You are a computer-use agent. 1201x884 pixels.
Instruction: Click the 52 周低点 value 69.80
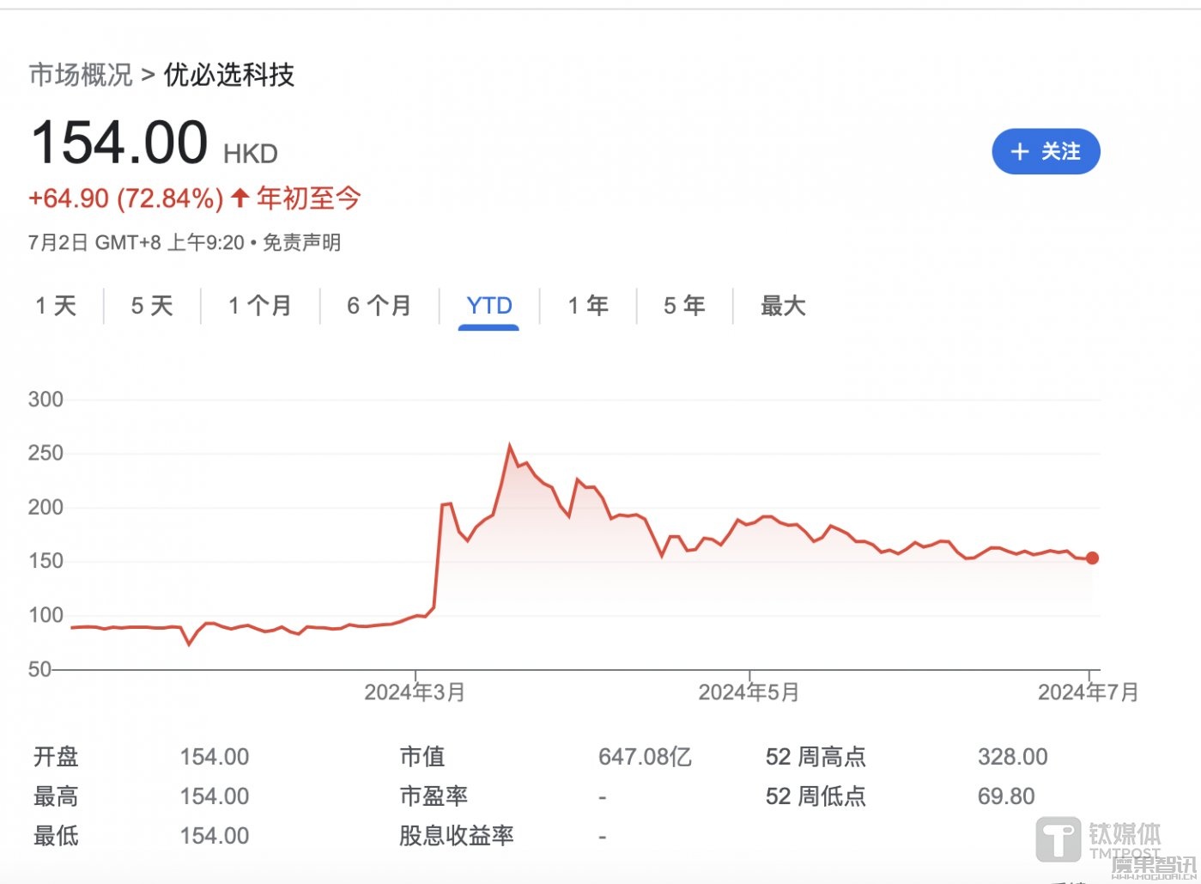(x=1006, y=796)
